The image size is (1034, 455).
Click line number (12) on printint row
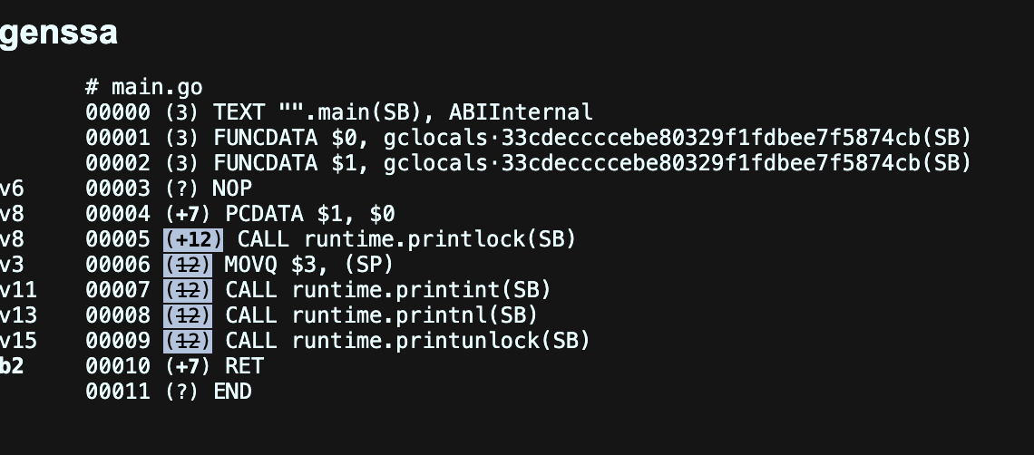tap(188, 290)
